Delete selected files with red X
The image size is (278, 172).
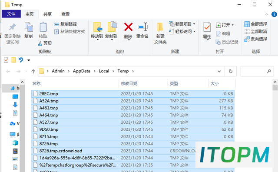point(128,31)
